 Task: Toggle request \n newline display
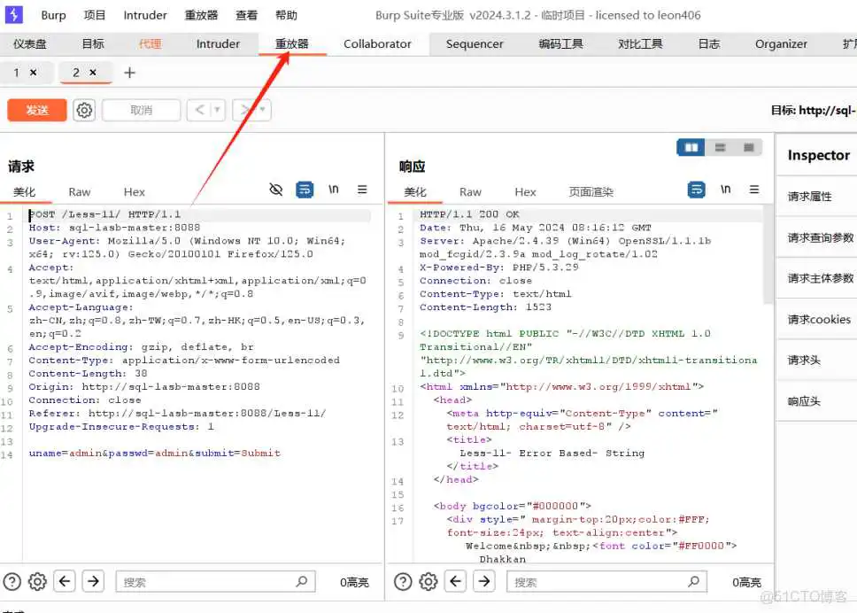pos(334,190)
